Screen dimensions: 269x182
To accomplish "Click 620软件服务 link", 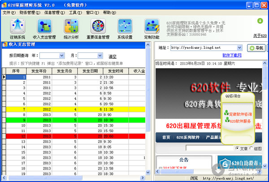I will [240, 121].
